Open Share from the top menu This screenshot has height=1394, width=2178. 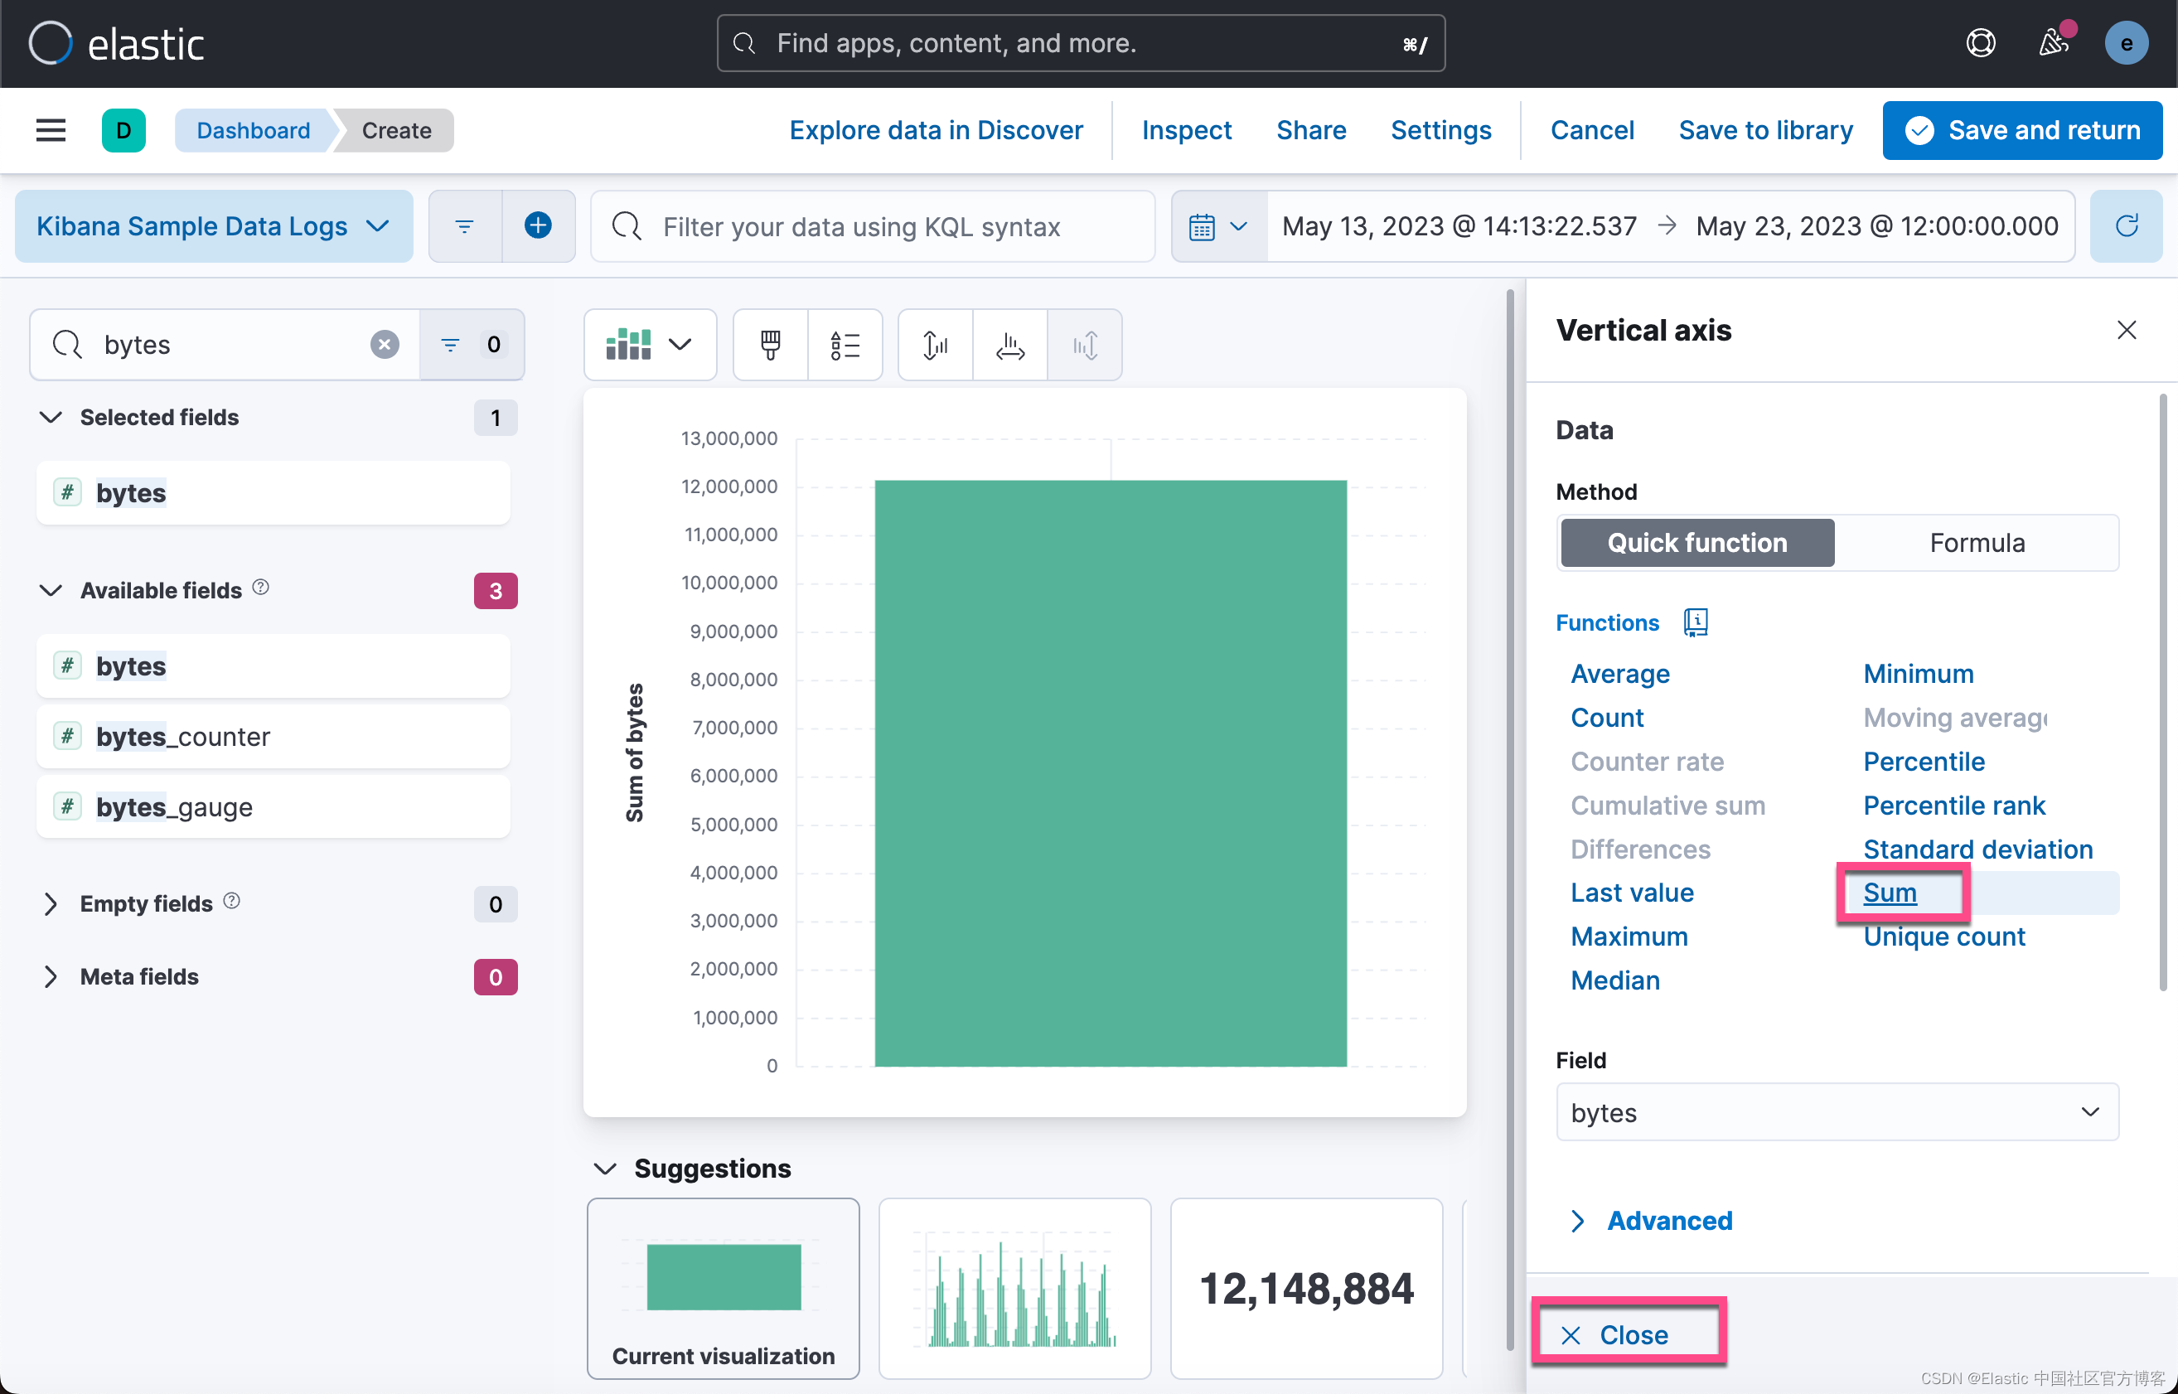pos(1312,130)
